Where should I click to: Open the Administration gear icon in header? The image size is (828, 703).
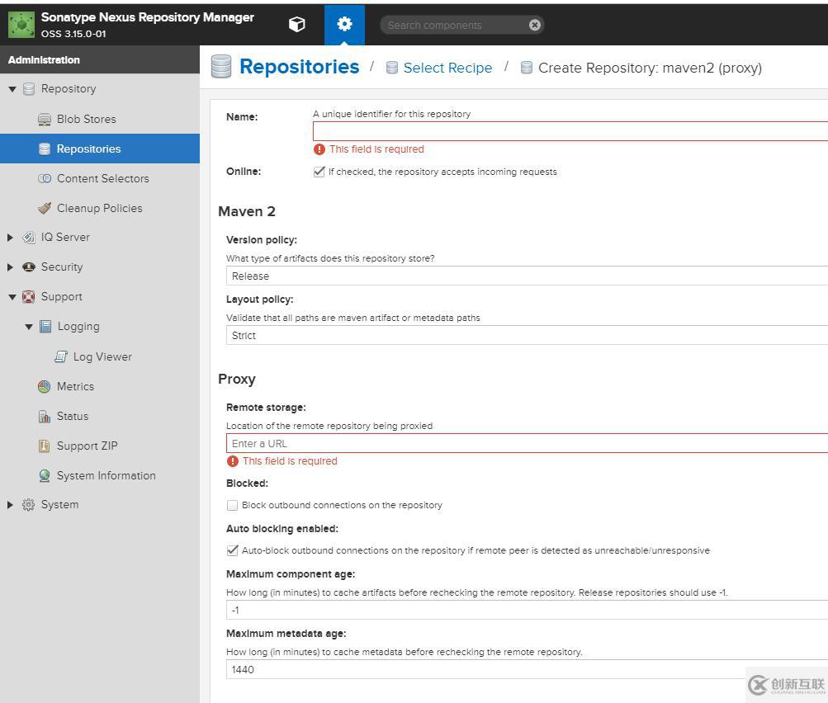click(344, 24)
